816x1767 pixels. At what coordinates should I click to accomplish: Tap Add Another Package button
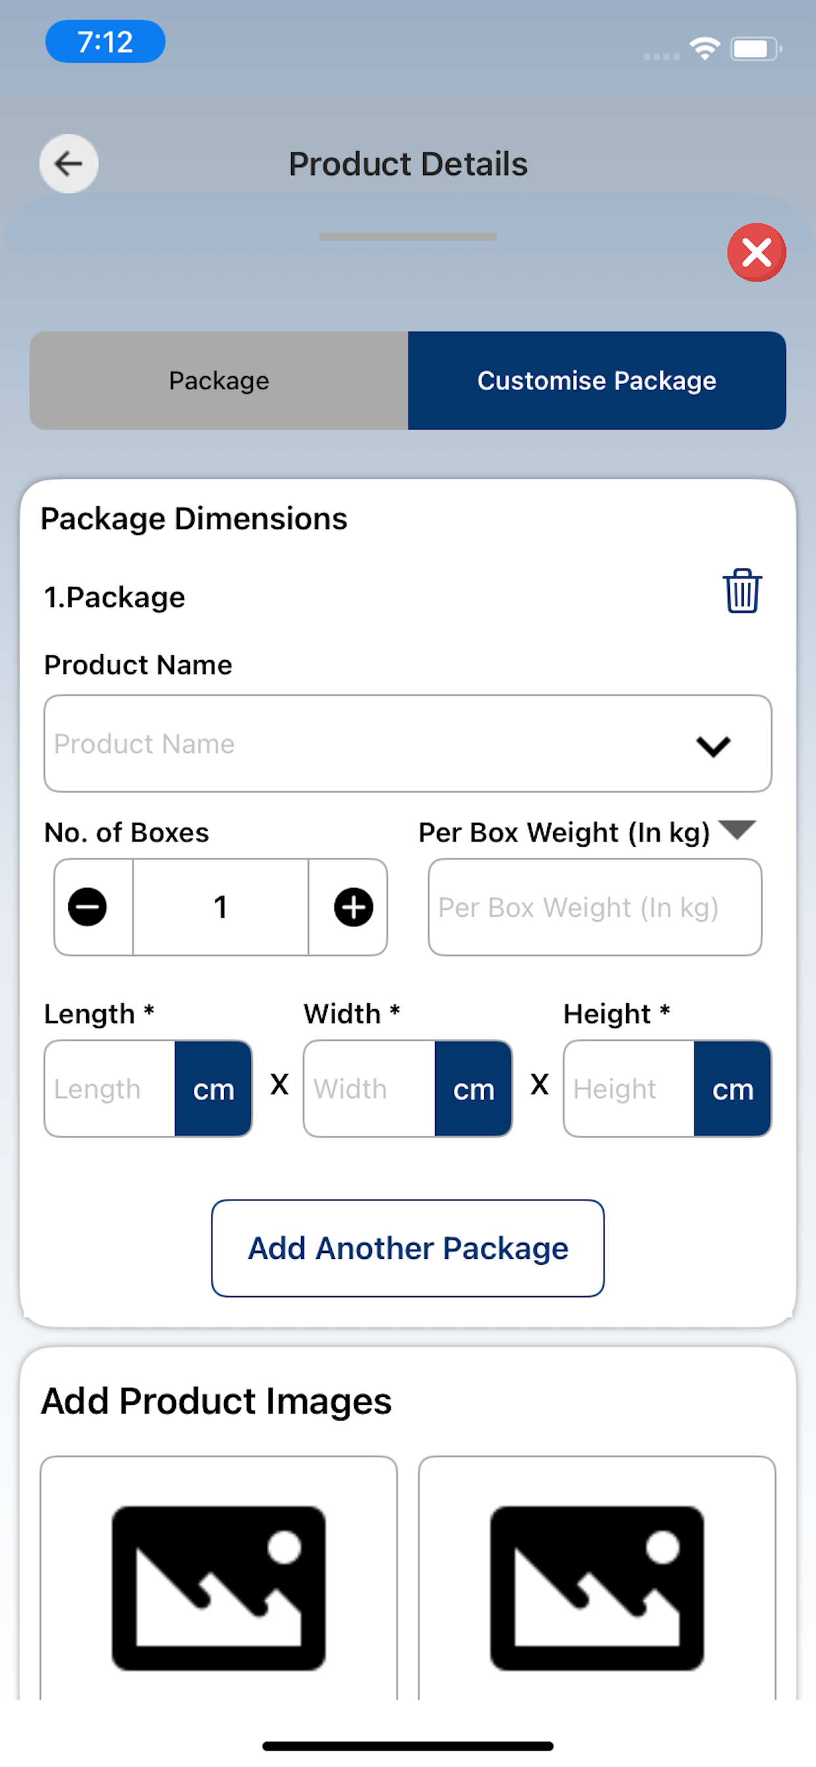point(408,1248)
